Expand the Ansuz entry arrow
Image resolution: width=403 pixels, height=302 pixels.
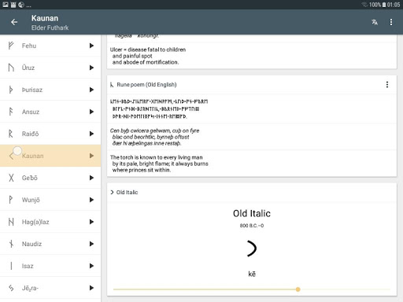click(x=91, y=112)
